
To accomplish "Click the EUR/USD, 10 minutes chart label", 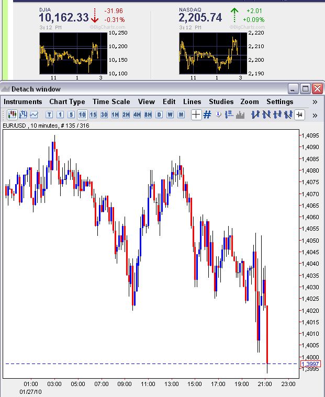I will pos(46,126).
